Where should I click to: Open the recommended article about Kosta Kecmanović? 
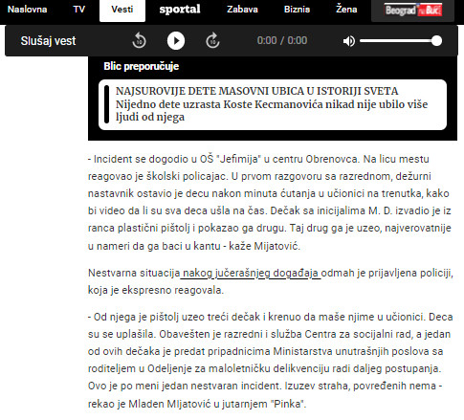click(273, 104)
